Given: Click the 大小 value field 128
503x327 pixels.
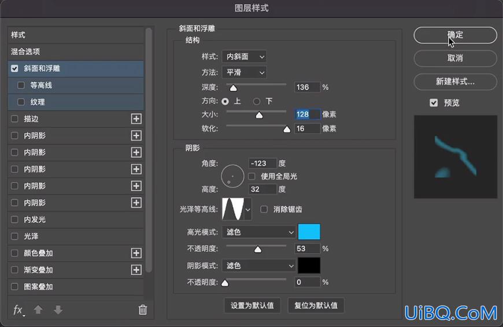Looking at the screenshot, I should coord(308,114).
